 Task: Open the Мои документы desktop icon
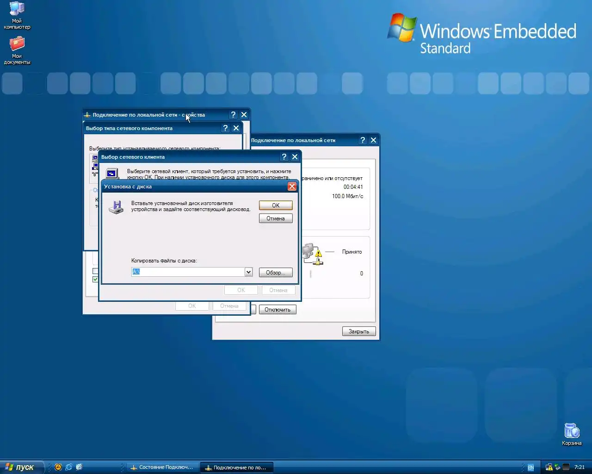17,50
